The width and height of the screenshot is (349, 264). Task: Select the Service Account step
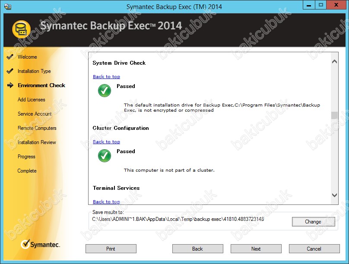point(35,114)
